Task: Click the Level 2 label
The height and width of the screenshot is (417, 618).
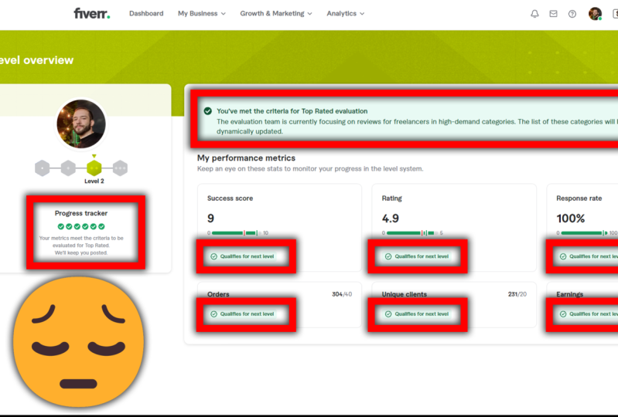Action: point(94,181)
